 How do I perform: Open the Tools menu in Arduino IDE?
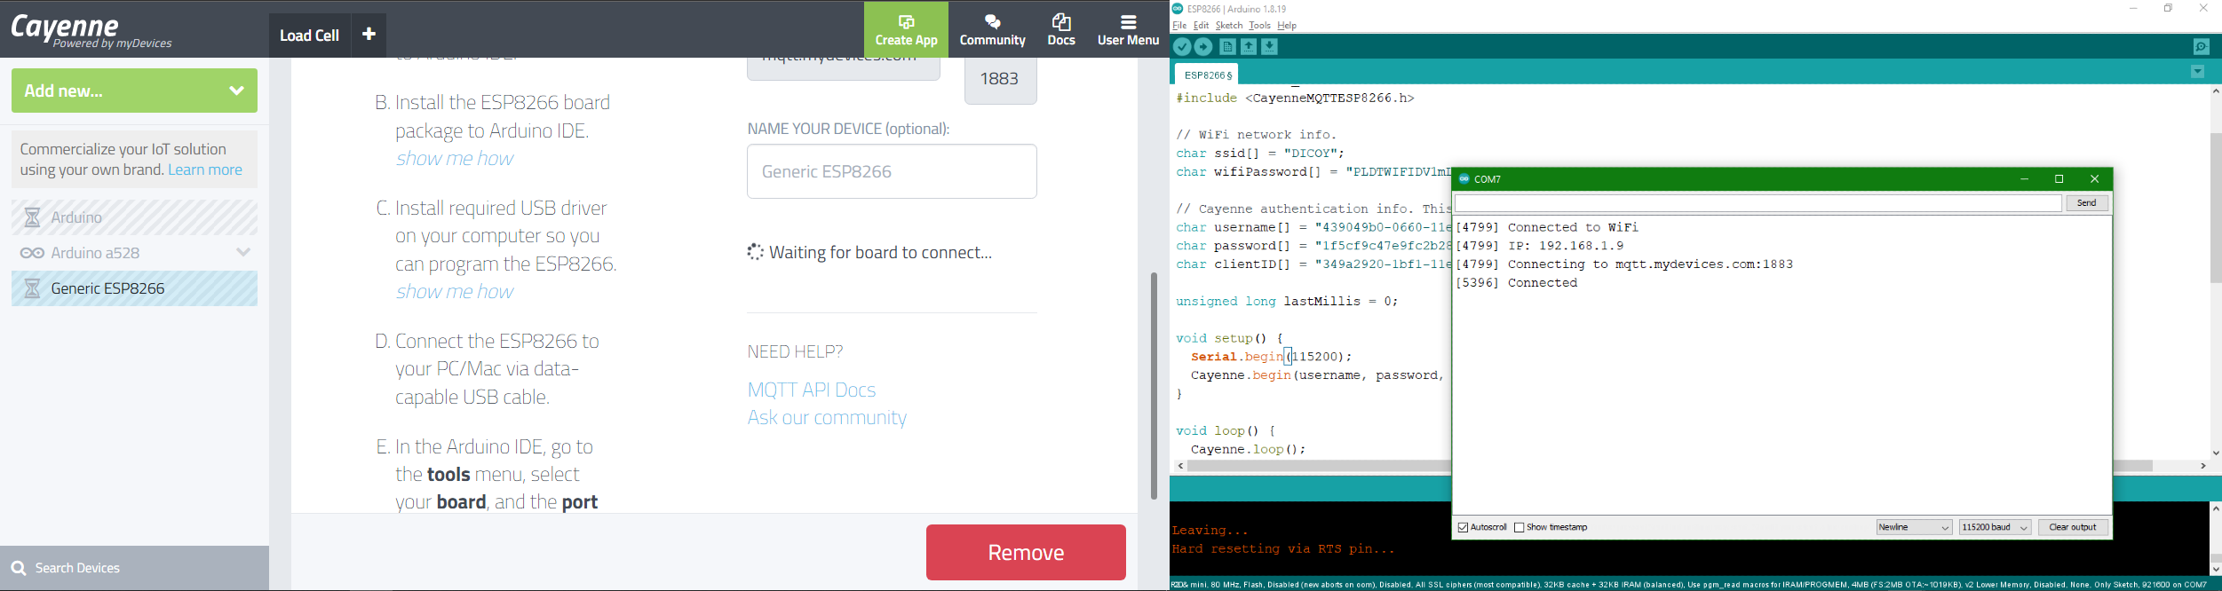1259,26
